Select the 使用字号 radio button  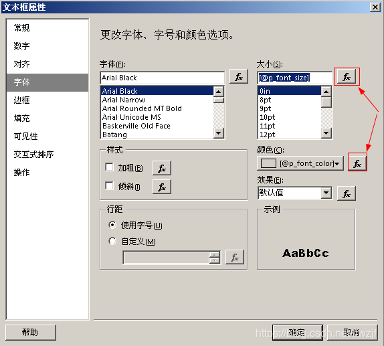(112, 225)
